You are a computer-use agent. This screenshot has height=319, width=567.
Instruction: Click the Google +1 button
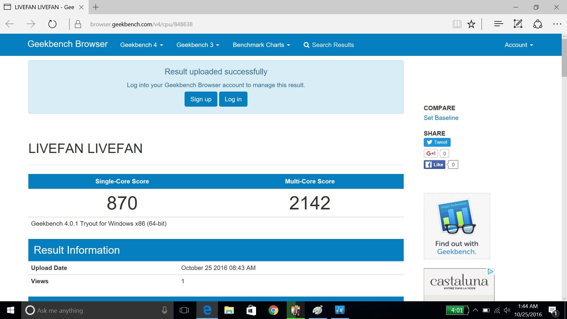click(x=431, y=153)
